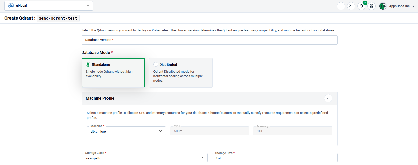Click the disabled Memory 1Gi field
The width and height of the screenshot is (418, 165).
click(x=292, y=131)
